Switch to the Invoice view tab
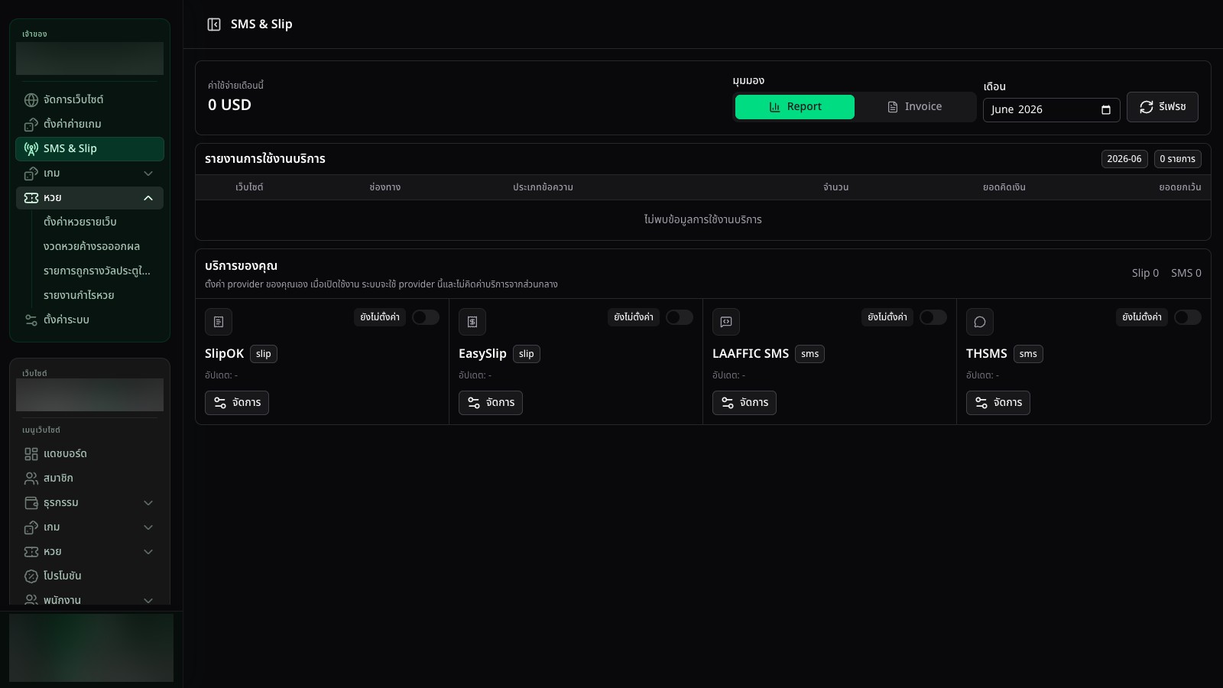The height and width of the screenshot is (688, 1223). 914,107
